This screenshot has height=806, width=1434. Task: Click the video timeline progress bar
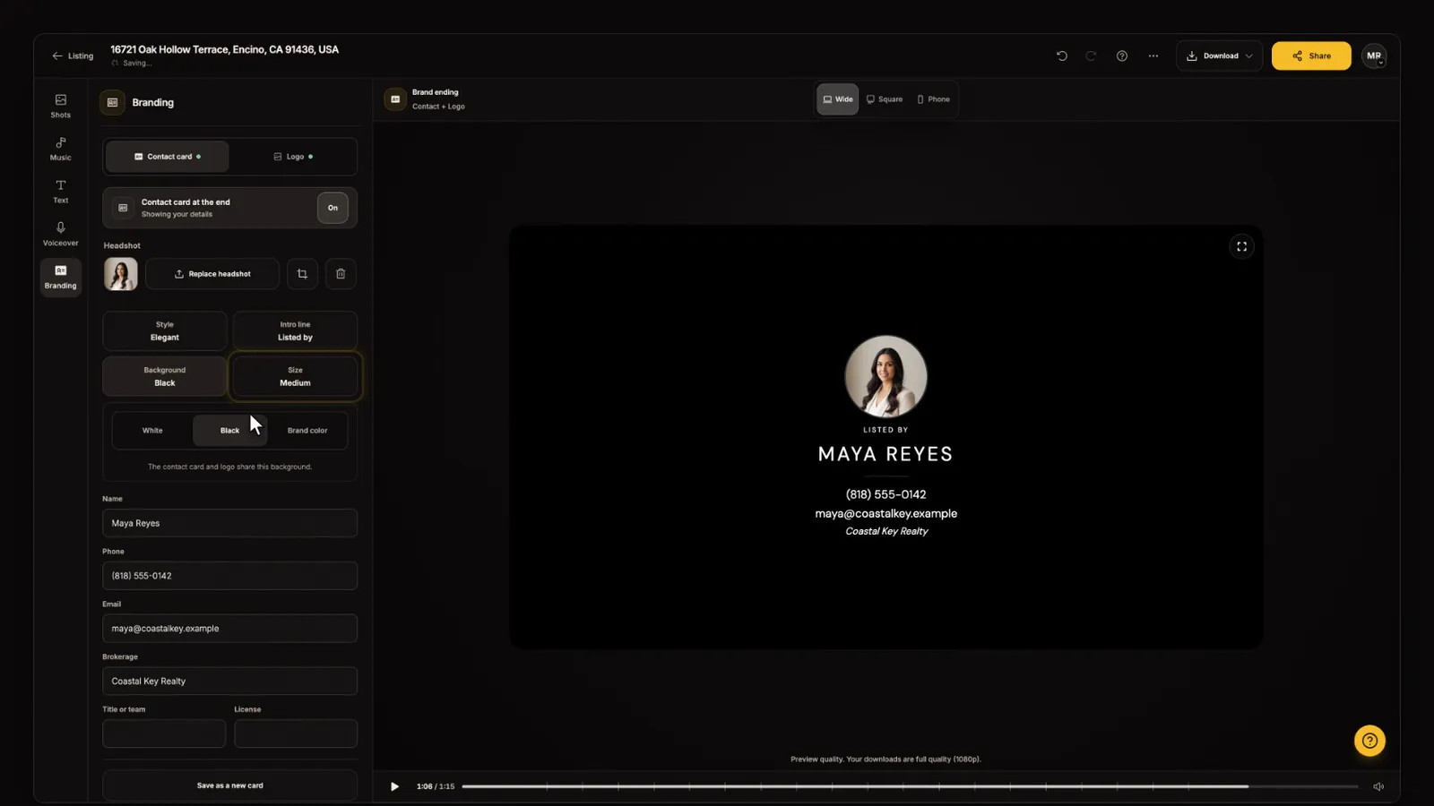point(910,786)
